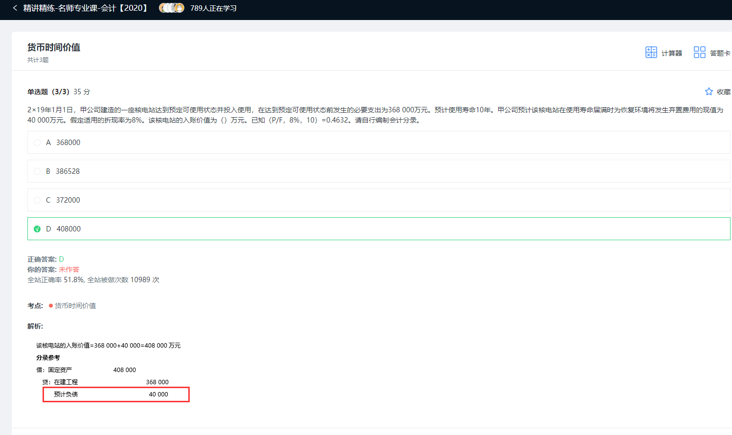Select the radio button for option B
This screenshot has width=732, height=435.
(x=37, y=171)
